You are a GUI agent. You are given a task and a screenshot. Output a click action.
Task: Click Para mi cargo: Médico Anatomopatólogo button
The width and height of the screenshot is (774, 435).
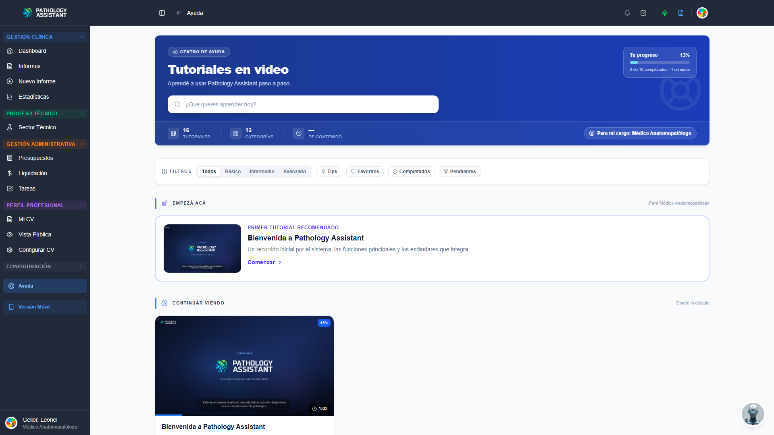pyautogui.click(x=640, y=133)
